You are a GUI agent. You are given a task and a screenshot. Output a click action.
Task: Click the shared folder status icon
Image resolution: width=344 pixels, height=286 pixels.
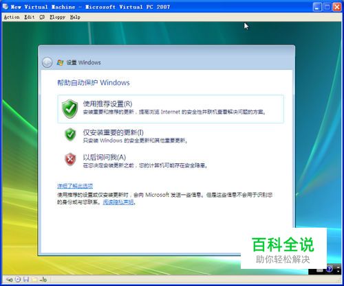(x=34, y=279)
